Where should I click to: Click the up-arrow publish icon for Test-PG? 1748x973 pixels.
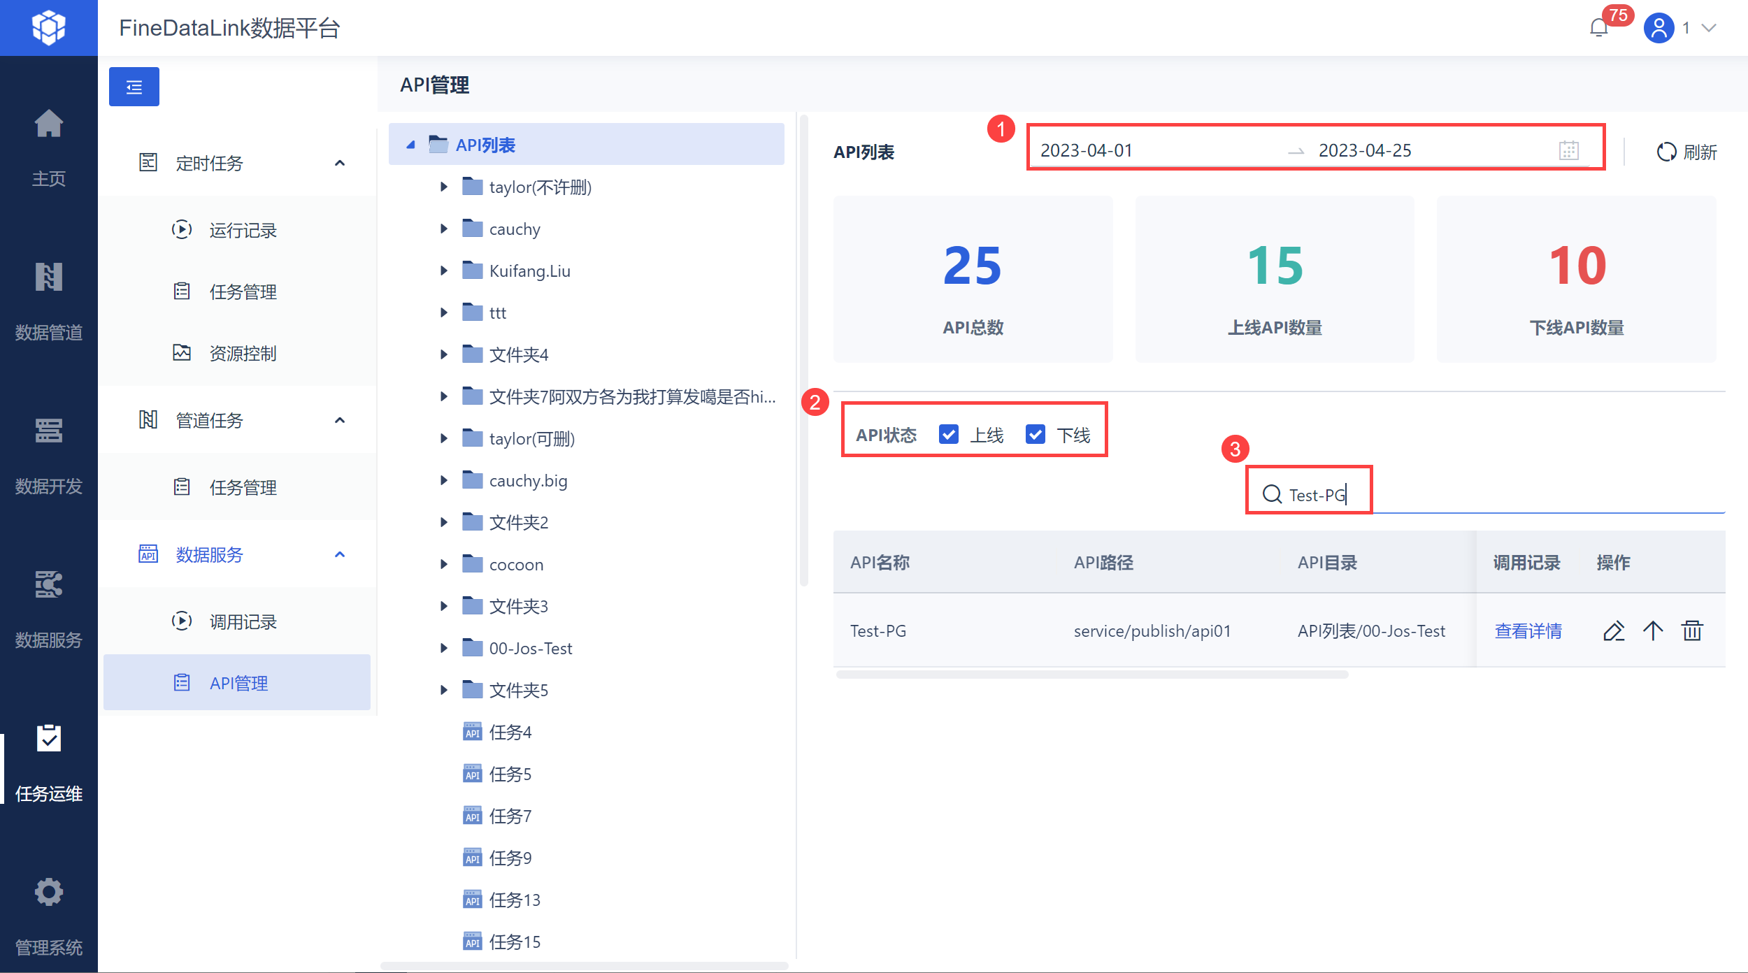[x=1653, y=630]
